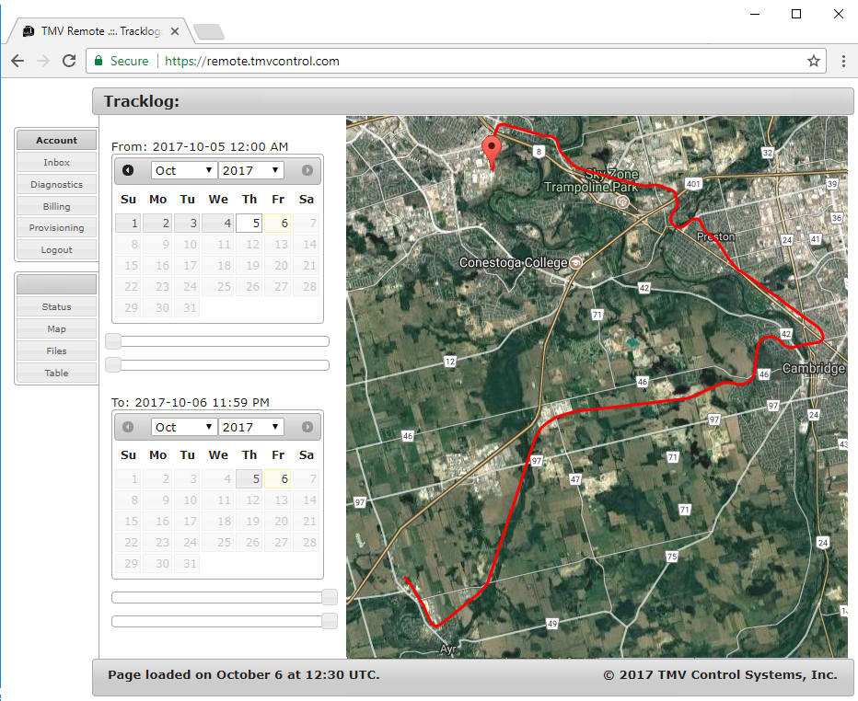
Task: Select day 5 in From calendar
Action: pyautogui.click(x=249, y=224)
